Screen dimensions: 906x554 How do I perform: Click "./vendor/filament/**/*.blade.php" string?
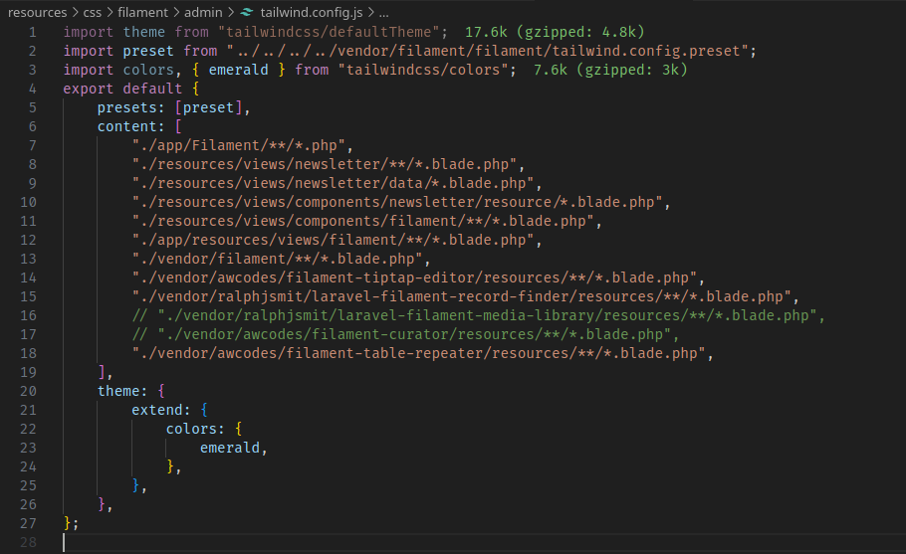[278, 260]
